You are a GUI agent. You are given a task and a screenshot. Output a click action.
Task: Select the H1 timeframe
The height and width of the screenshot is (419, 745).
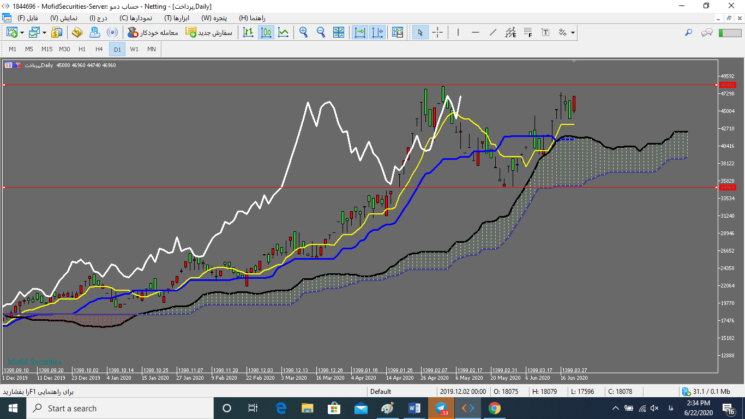pyautogui.click(x=82, y=49)
